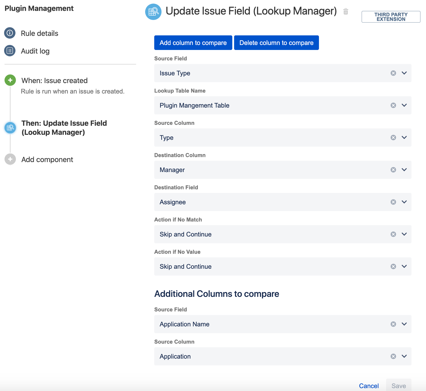The width and height of the screenshot is (426, 391).
Task: Click the Rule details info icon
Action: 10,33
